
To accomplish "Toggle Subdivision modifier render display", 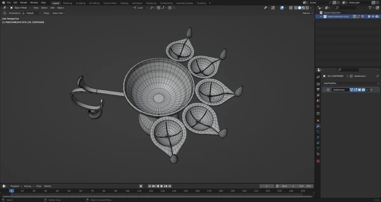I will [364, 90].
